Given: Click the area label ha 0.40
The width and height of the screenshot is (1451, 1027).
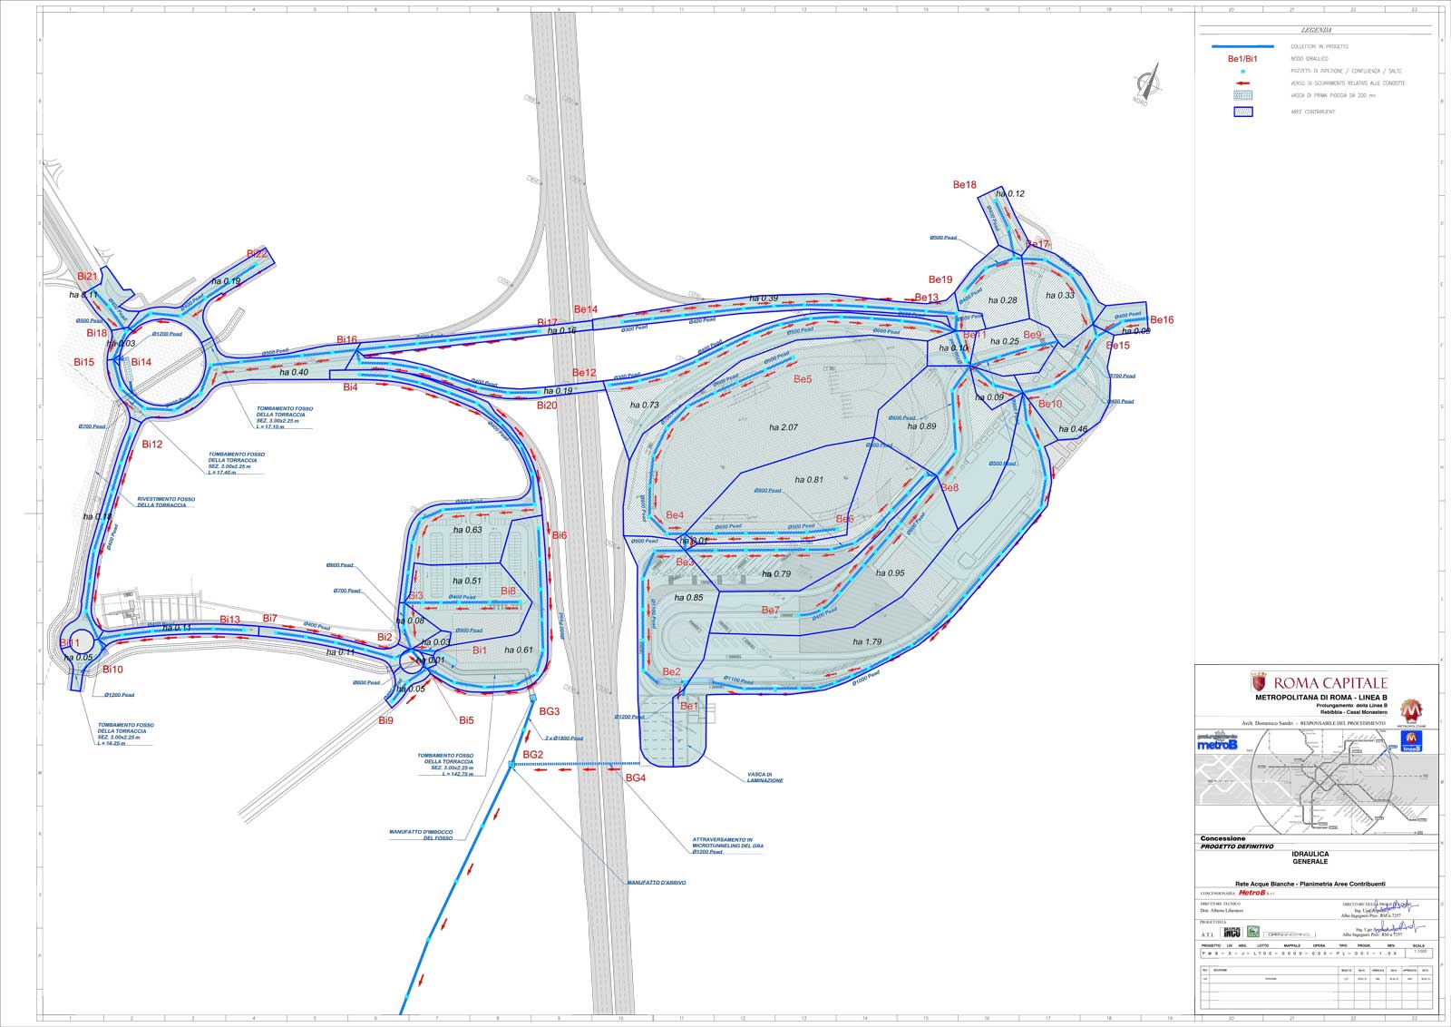Looking at the screenshot, I should coord(294,373).
